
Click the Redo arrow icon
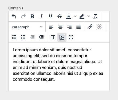point(23,16)
